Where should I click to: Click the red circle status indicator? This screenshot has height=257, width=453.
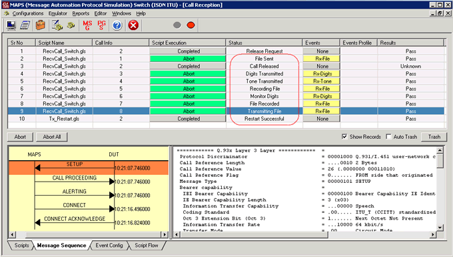[x=191, y=25]
